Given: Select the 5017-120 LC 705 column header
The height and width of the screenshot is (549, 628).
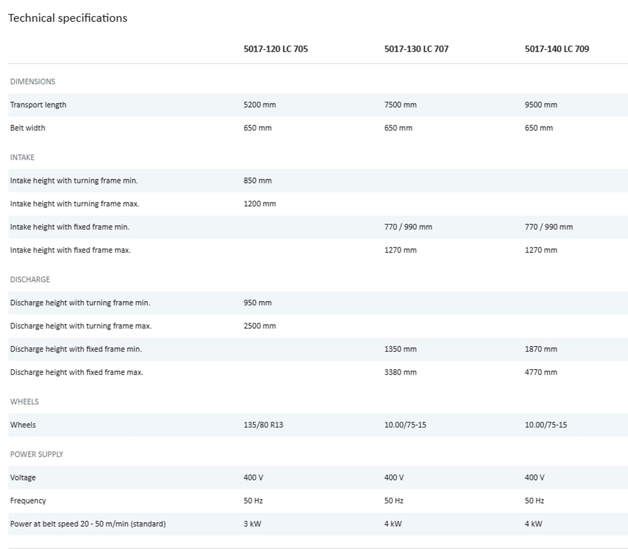Looking at the screenshot, I should [x=275, y=49].
